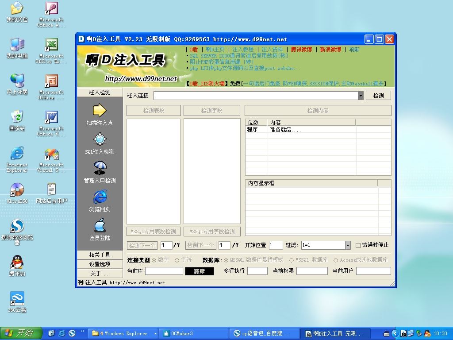Switch to 关于... sidebar tab

[100, 273]
